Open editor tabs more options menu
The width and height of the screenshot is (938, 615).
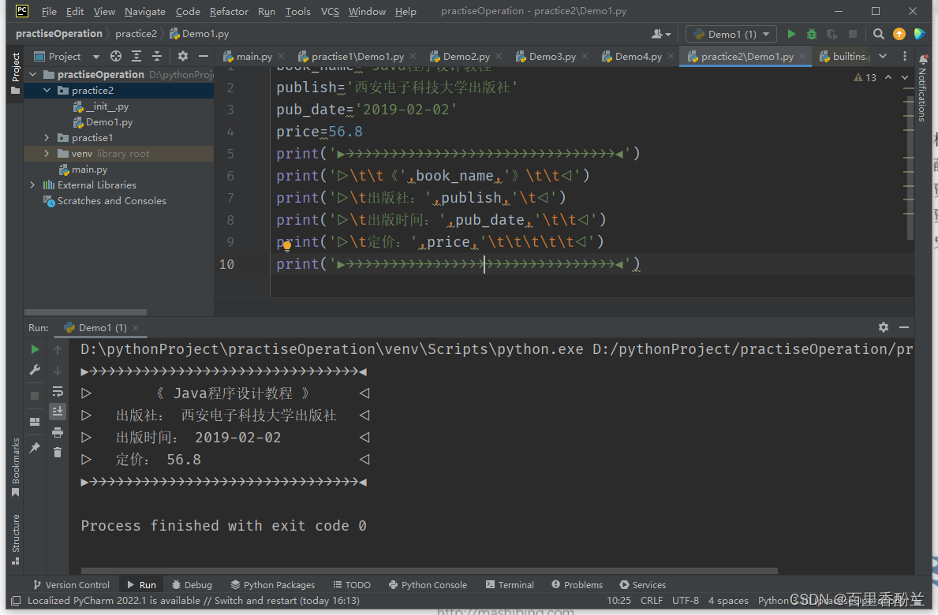(x=905, y=56)
